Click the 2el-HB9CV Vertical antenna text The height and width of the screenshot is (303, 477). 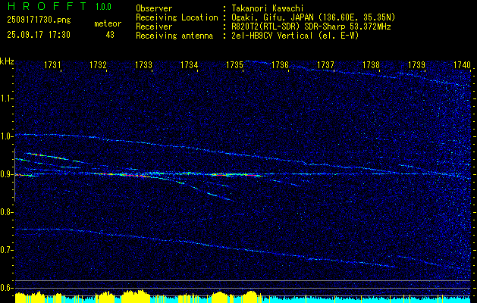coord(295,36)
